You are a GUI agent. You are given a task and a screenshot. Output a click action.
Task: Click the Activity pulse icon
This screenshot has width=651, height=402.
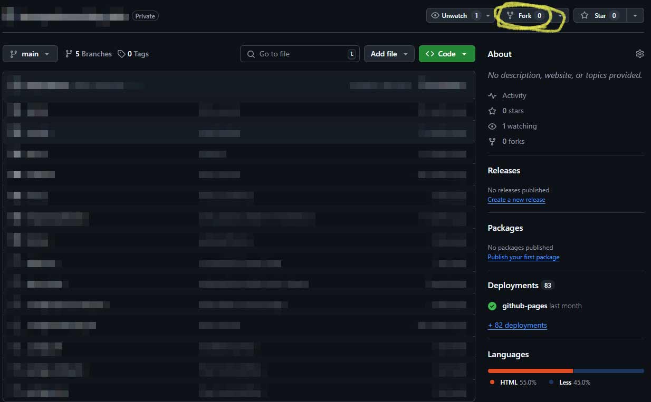492,95
